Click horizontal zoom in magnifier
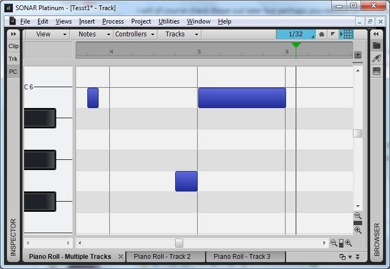 348,243
